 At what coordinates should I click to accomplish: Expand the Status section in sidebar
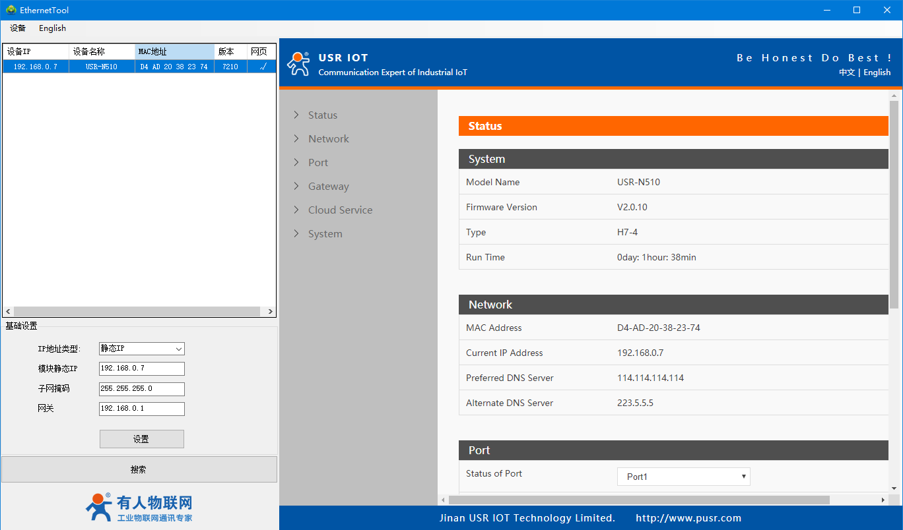click(x=322, y=115)
